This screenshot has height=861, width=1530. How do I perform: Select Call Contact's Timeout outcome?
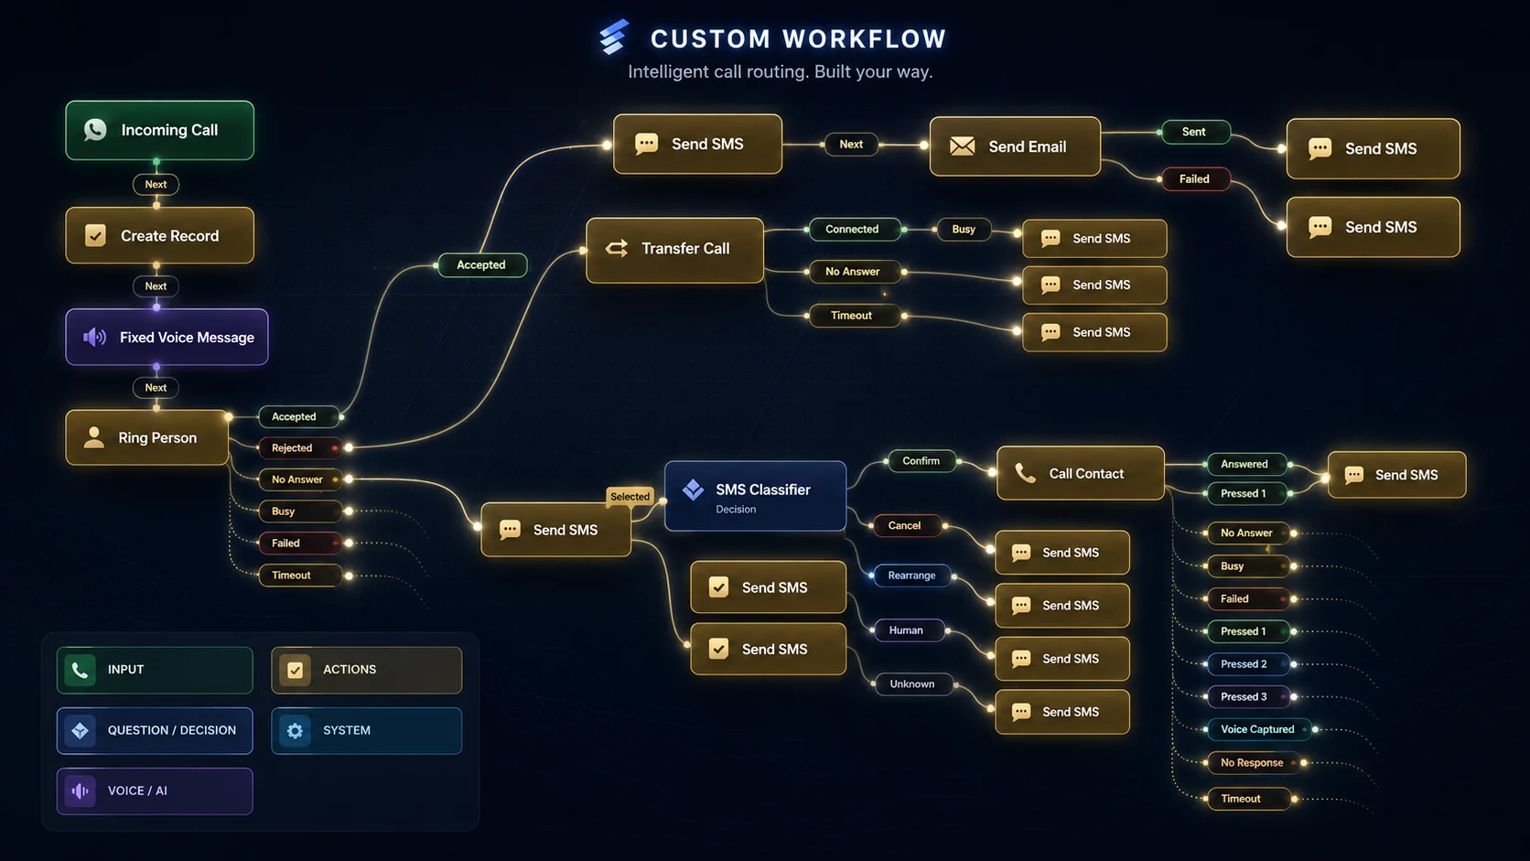pyautogui.click(x=1248, y=799)
